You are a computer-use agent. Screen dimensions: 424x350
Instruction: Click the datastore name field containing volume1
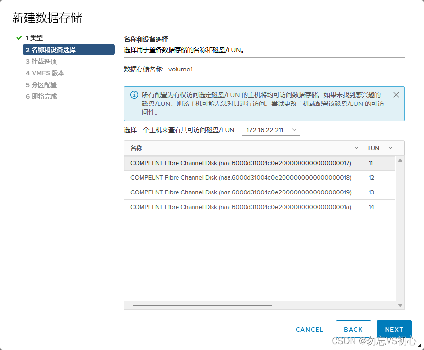[207, 70]
